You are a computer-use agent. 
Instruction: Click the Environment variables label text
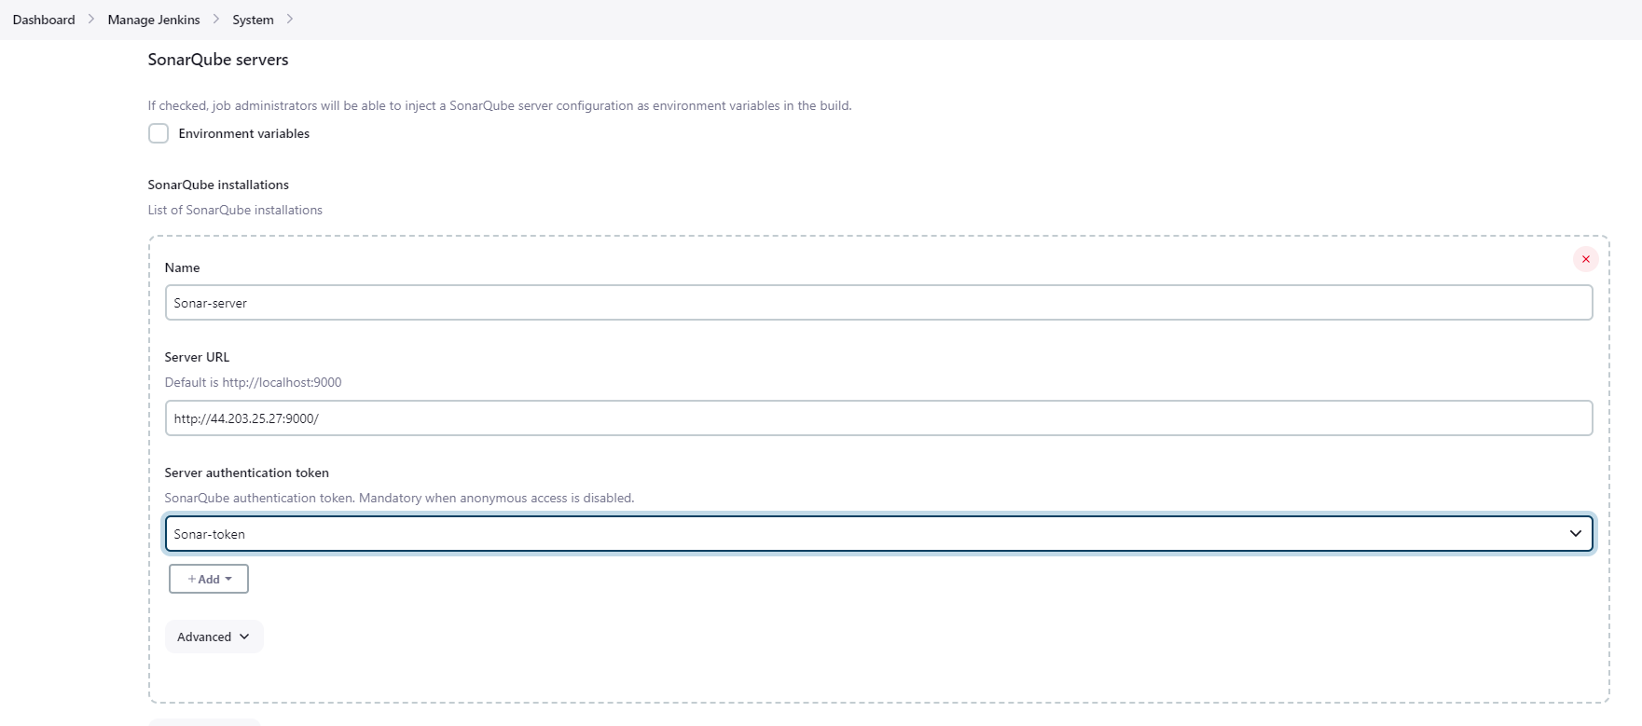tap(243, 133)
